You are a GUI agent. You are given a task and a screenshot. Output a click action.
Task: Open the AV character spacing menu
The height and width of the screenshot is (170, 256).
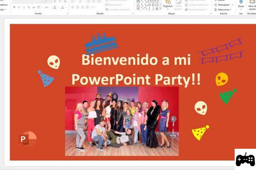[x=39, y=7]
